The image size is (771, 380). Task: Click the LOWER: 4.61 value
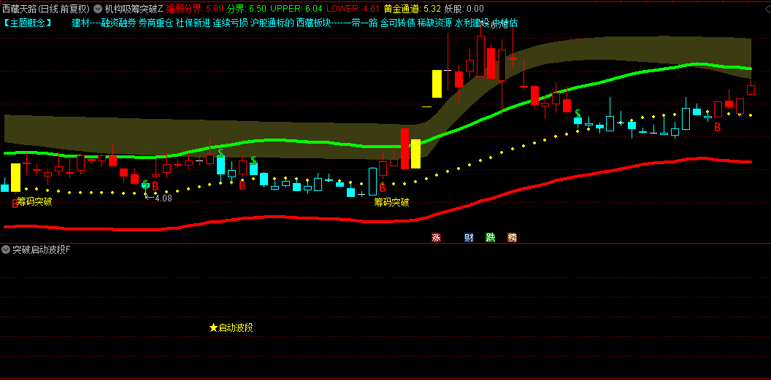[x=353, y=8]
